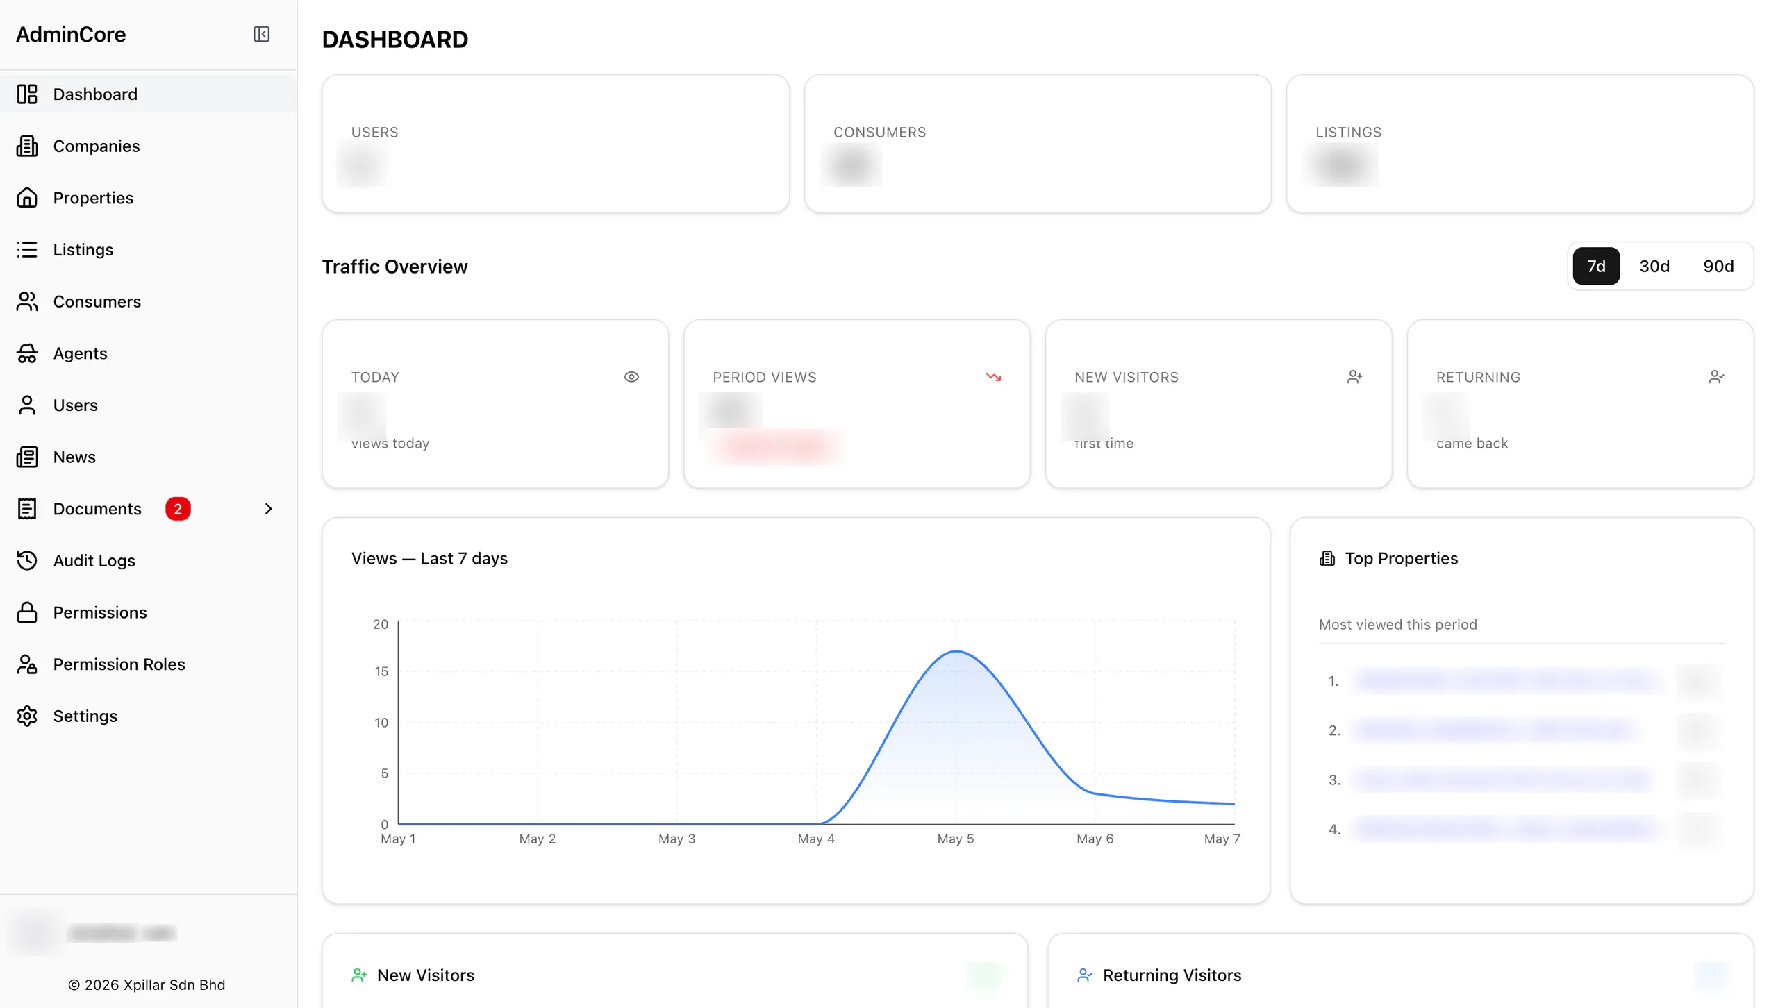Click the Properties house icon
This screenshot has height=1008, width=1778.
pyautogui.click(x=27, y=198)
